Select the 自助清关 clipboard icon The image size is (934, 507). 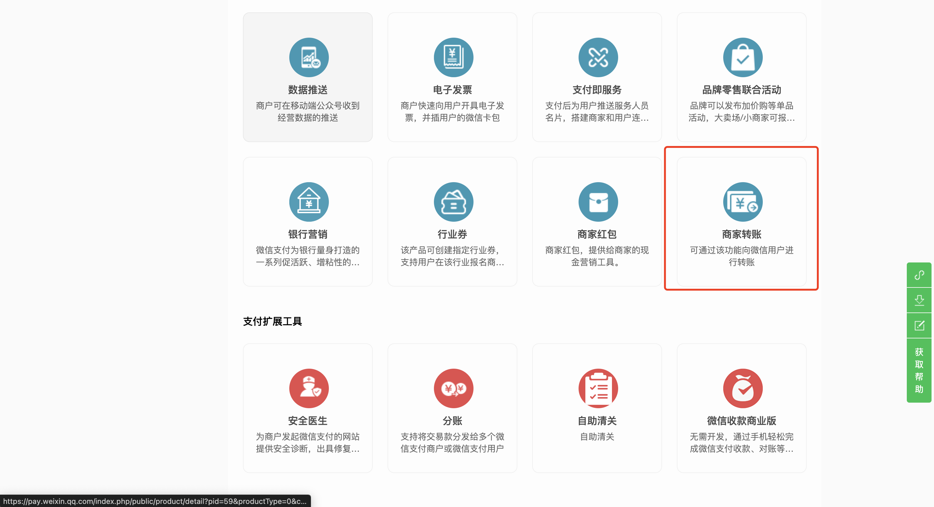[x=598, y=388]
